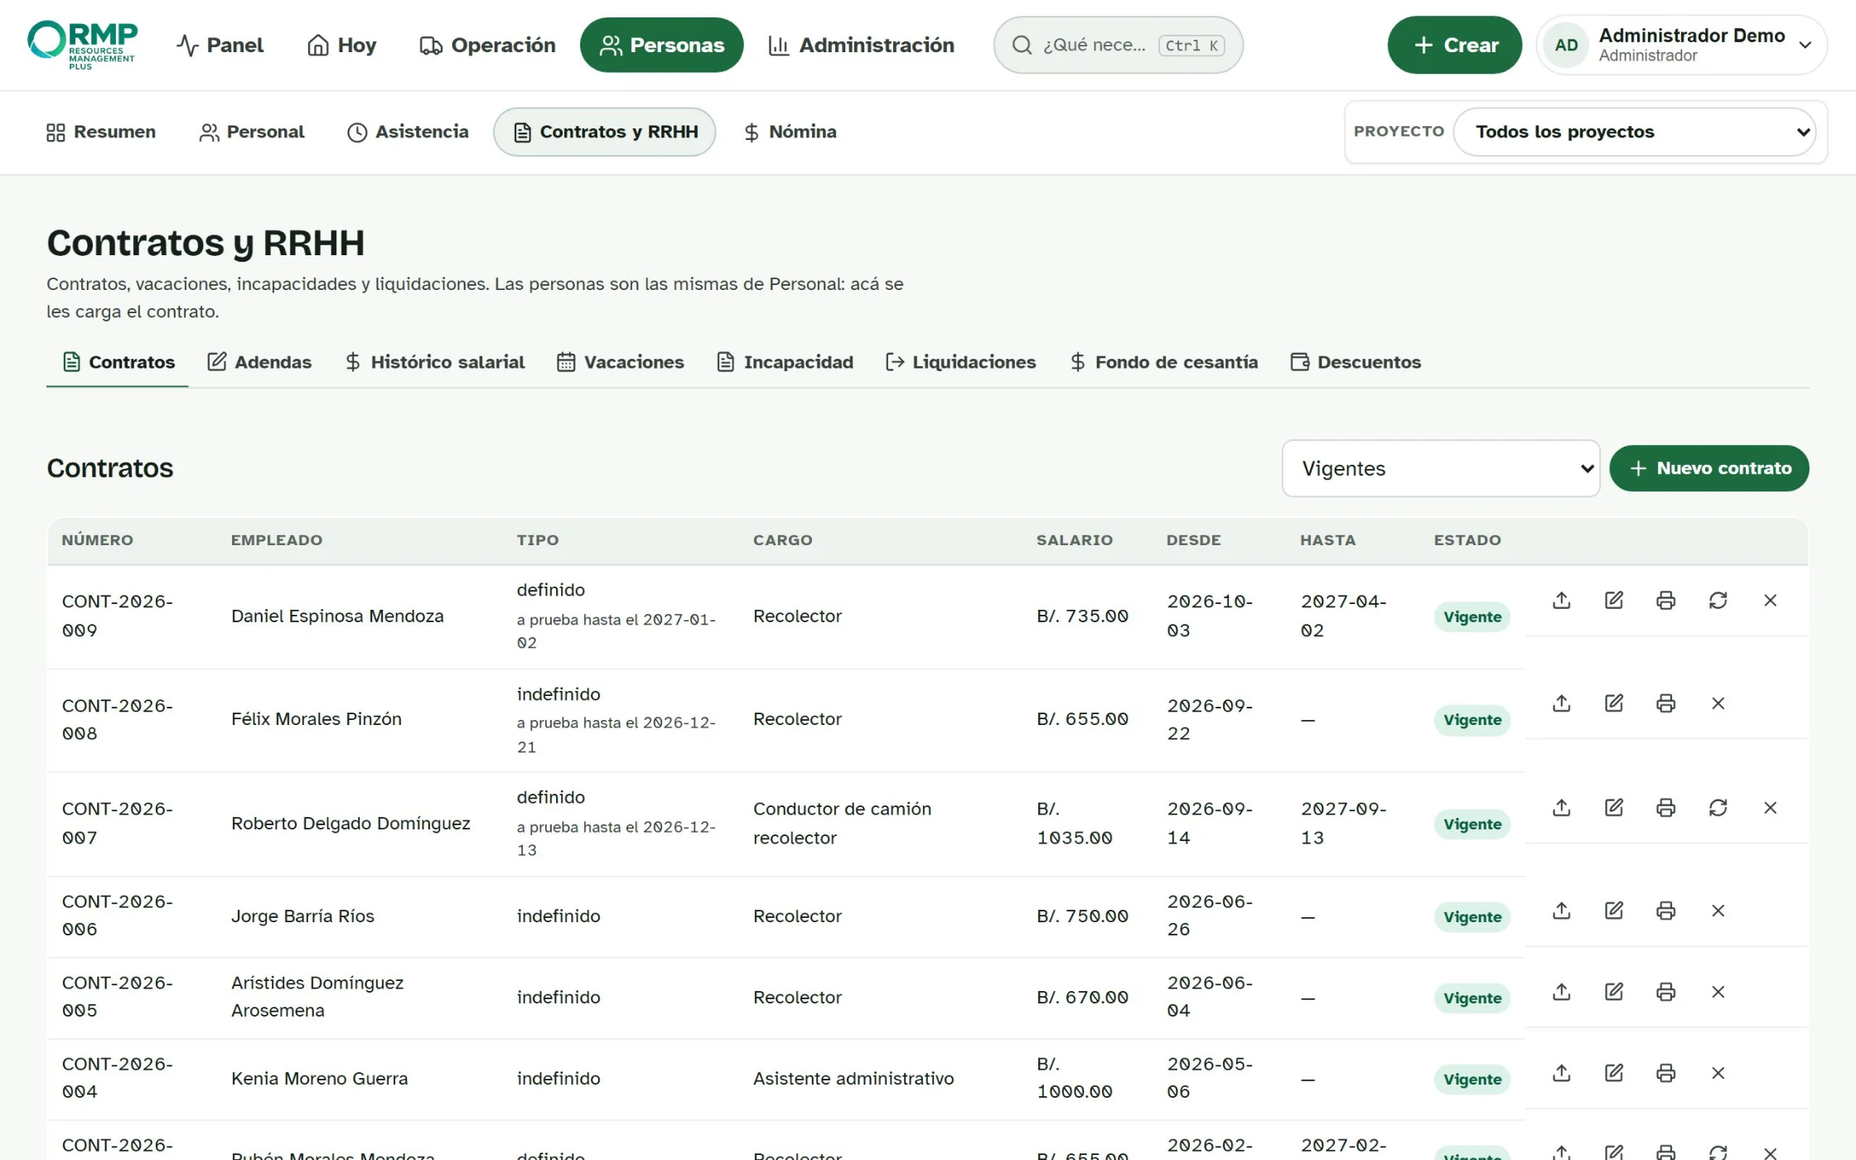Cancel contract CONT-2026-004 with X icon
Viewport: 1856px width, 1160px height.
tap(1718, 1073)
